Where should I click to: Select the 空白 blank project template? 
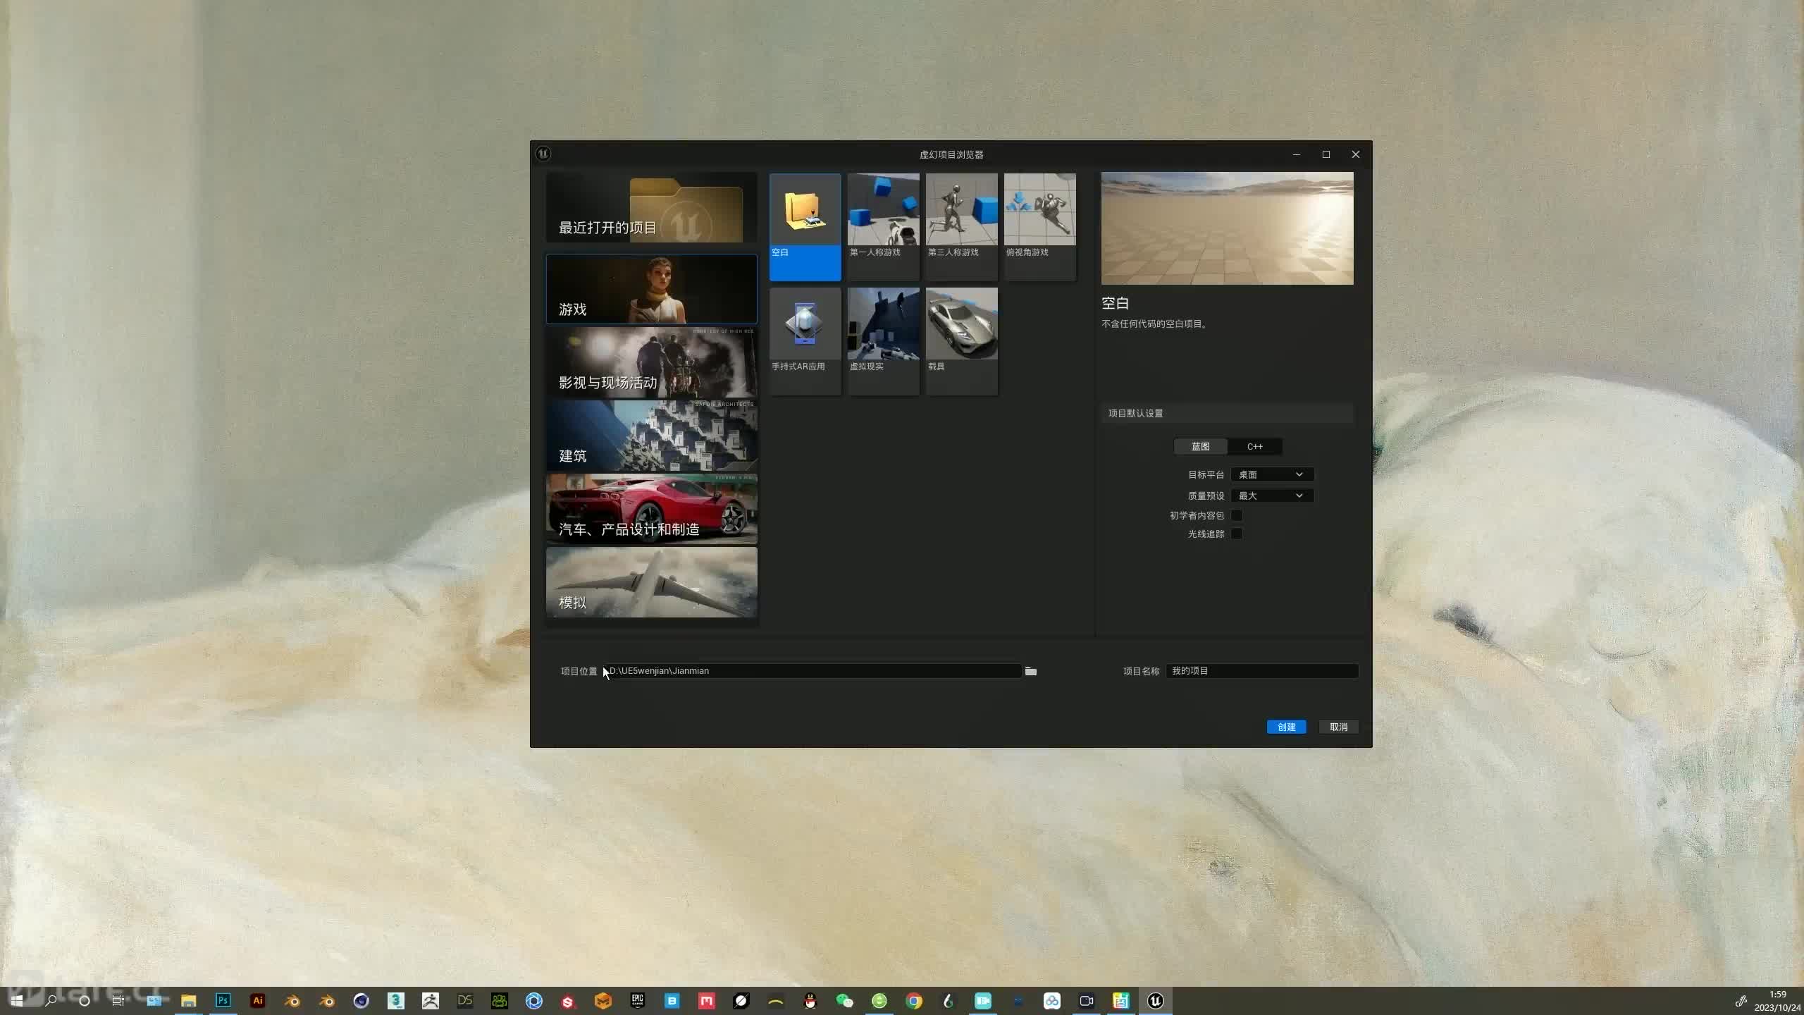tap(805, 226)
